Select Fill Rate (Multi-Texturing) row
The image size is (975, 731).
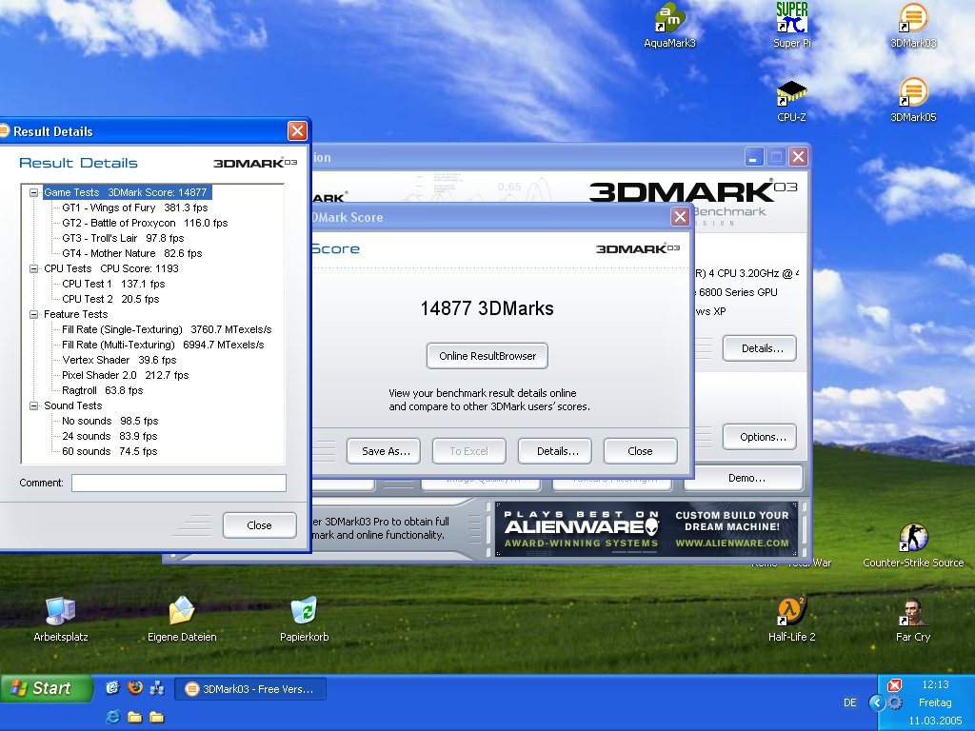tap(163, 345)
